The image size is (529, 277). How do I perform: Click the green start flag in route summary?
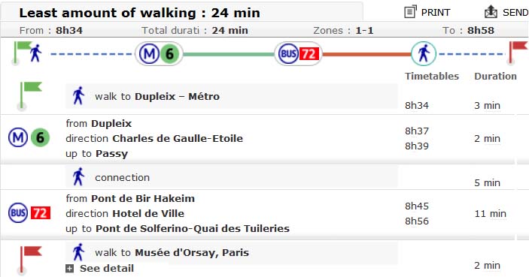(22, 53)
